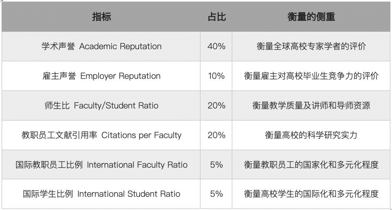
Task: Select the 衡量高校的科学研究实力 cell
Action: [311, 135]
